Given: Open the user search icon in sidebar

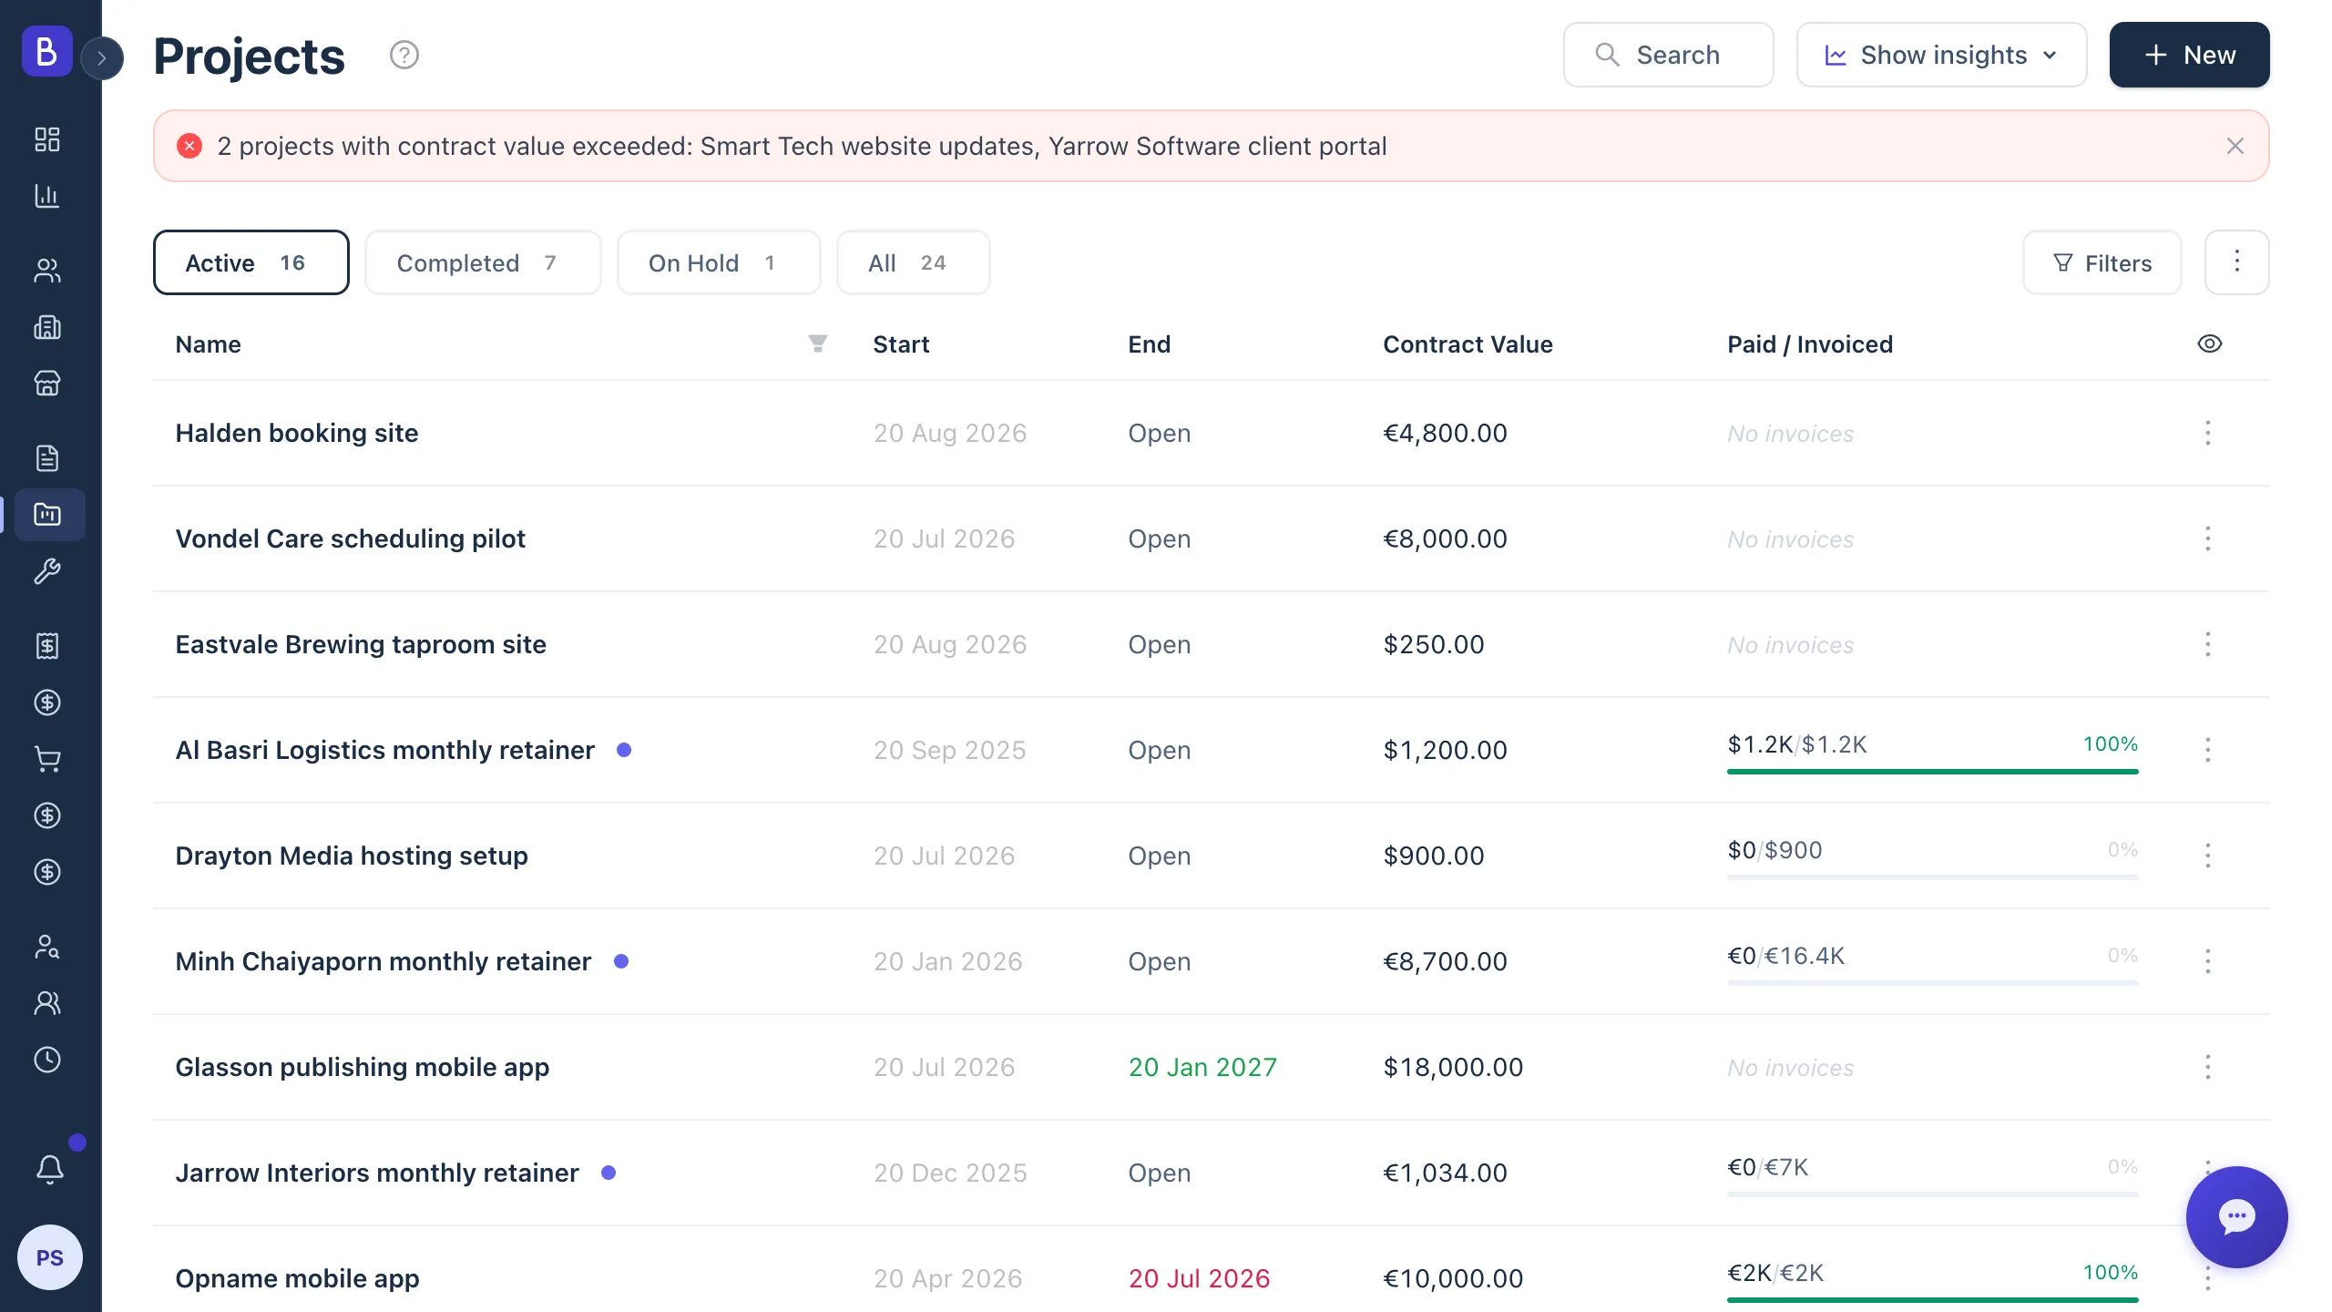Looking at the screenshot, I should point(47,947).
